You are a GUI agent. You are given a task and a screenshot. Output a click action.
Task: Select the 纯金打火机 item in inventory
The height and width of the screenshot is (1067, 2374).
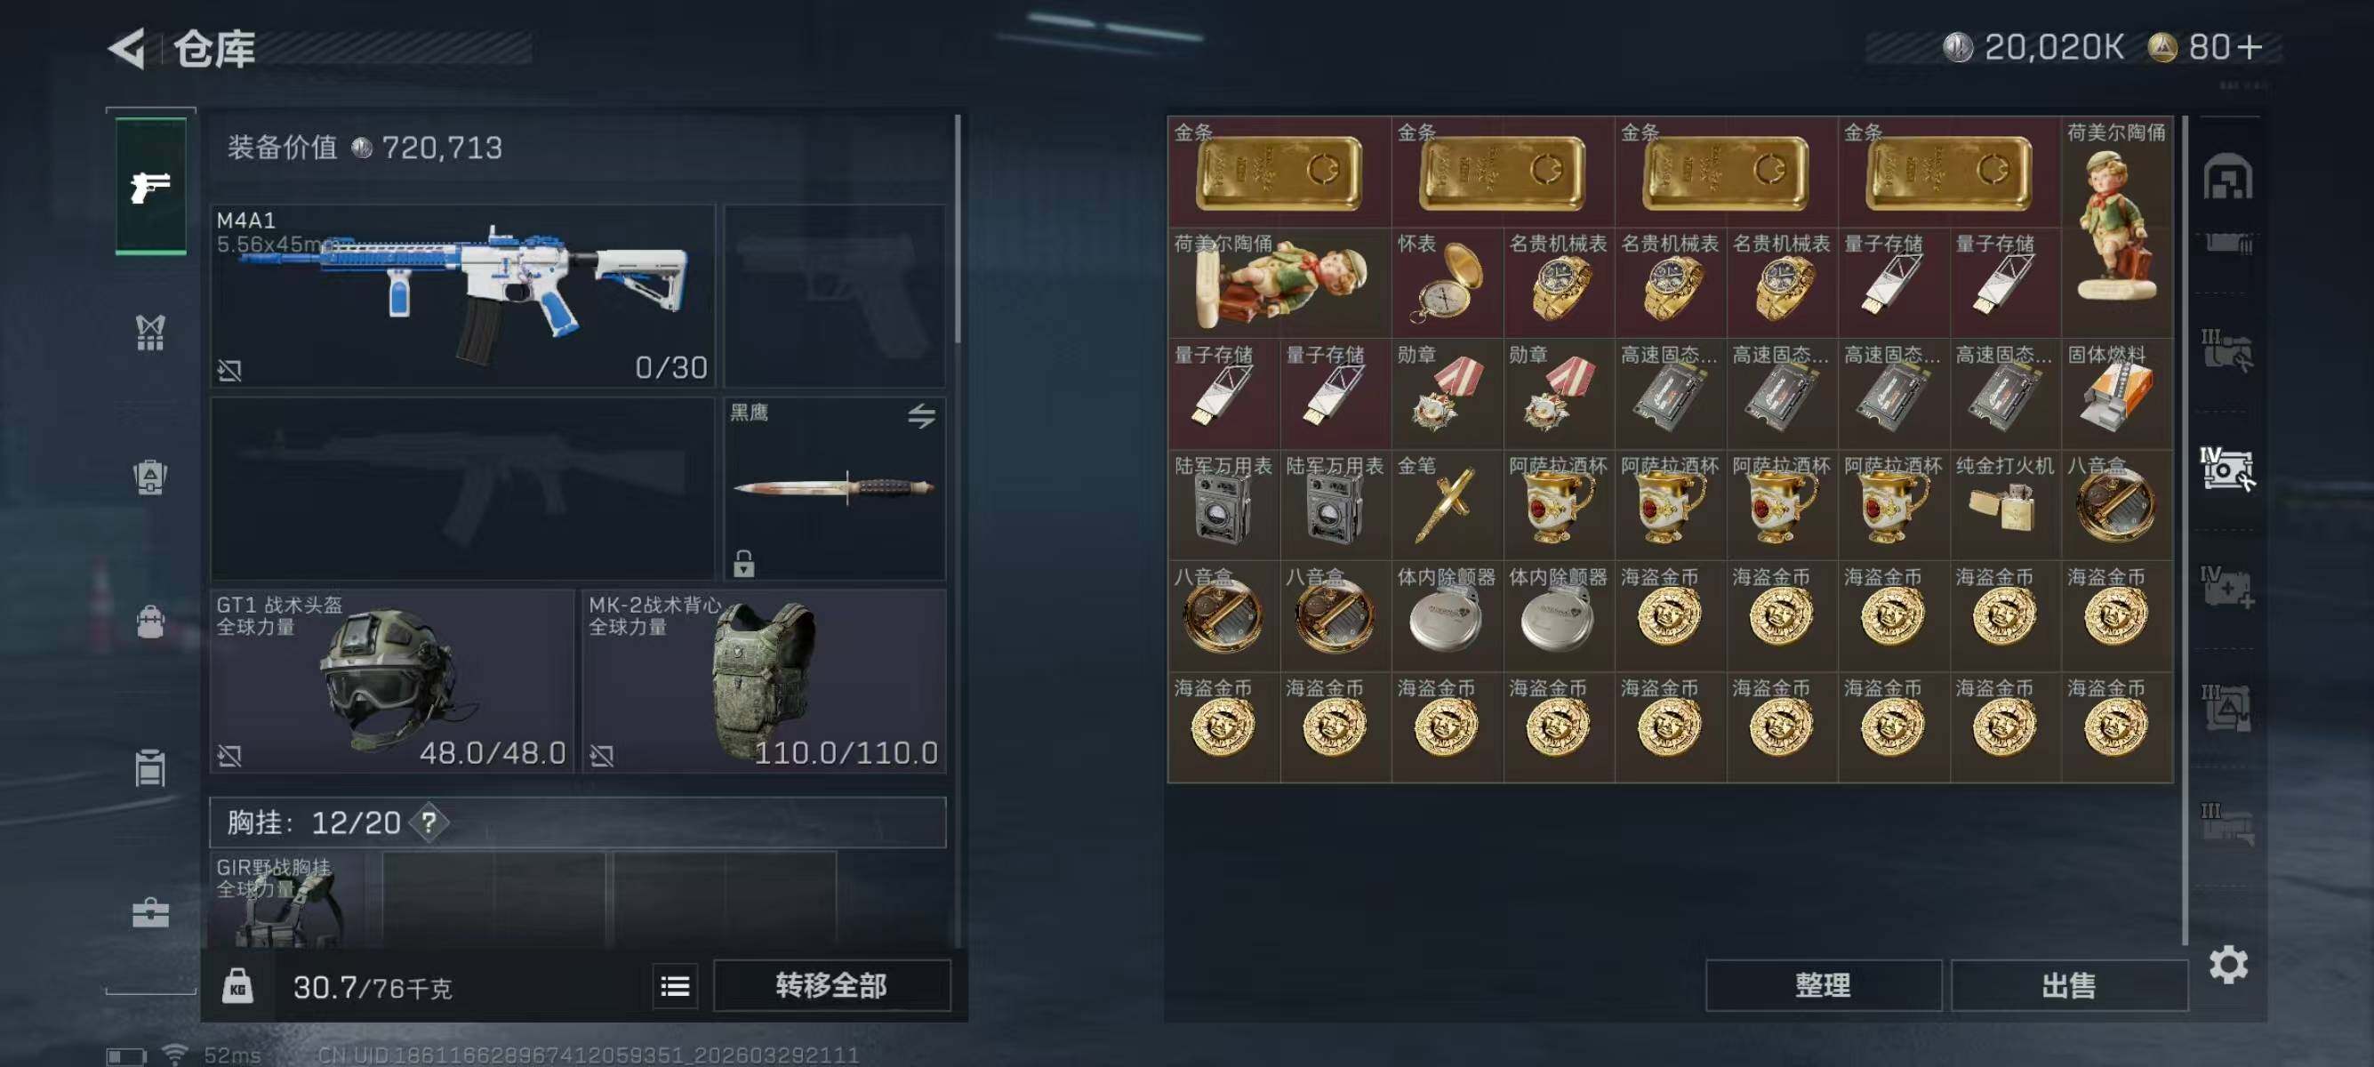[x=2004, y=504]
